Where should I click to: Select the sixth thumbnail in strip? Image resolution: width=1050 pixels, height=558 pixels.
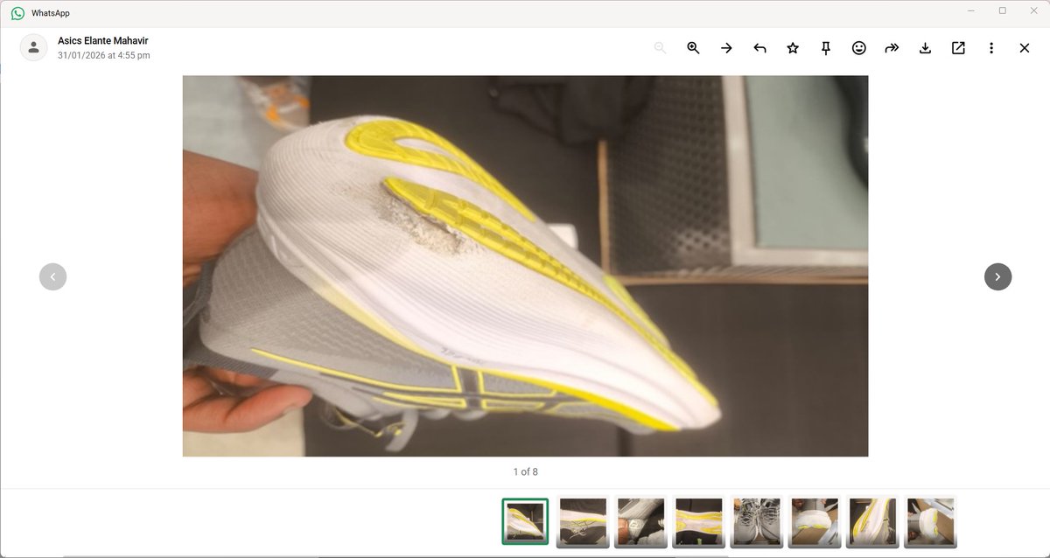point(814,521)
